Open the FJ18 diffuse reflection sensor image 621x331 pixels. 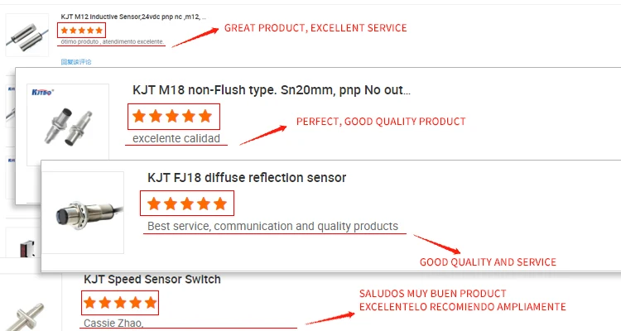(x=83, y=213)
